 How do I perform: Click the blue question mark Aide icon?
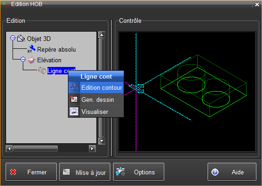215,172
